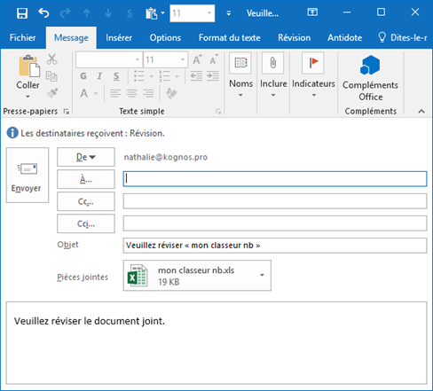Screen dimensions: 433x391
Task: Click the Coller paste icon
Action: (x=28, y=66)
